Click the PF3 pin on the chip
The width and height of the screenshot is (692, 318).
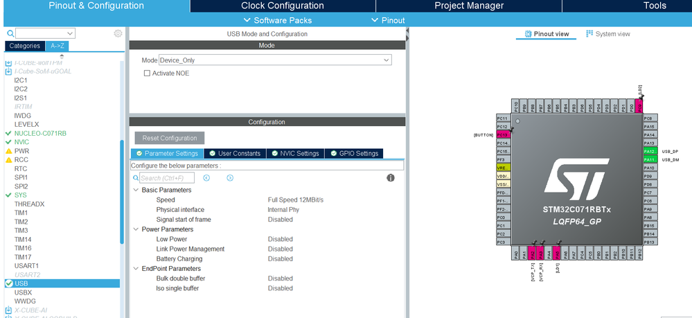[504, 159]
